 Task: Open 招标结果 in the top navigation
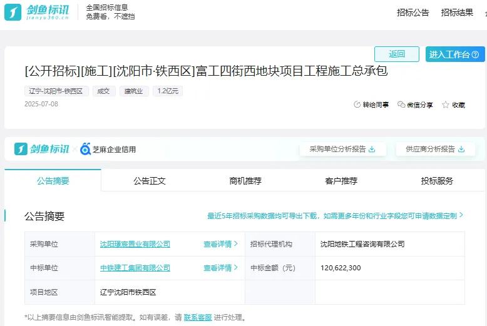(x=457, y=13)
